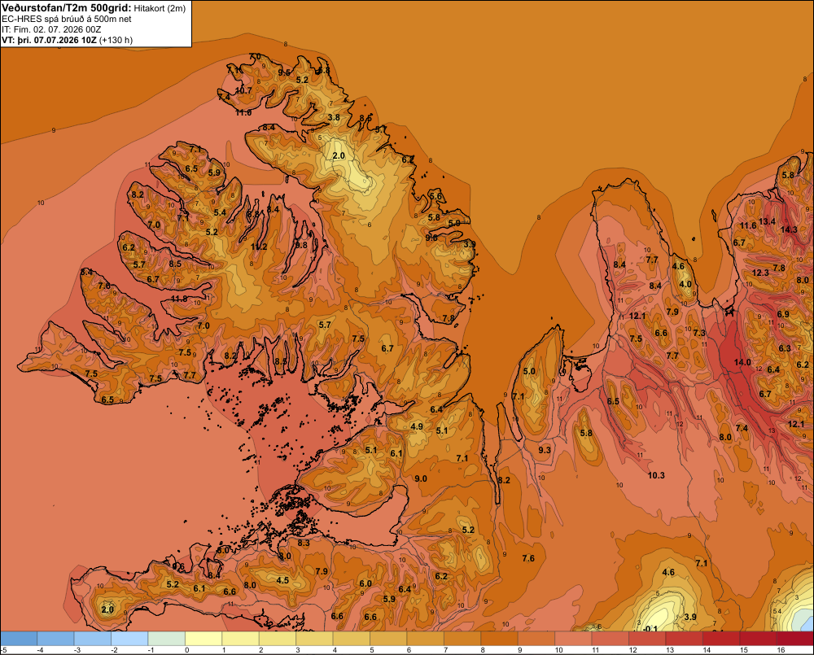Click the 14.0 temperature label on the map
The image size is (814, 655).
(742, 362)
